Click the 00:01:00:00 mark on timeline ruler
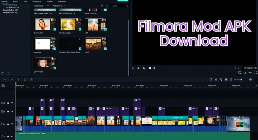Image resolution: width=258 pixels, height=140 pixels. point(92,86)
